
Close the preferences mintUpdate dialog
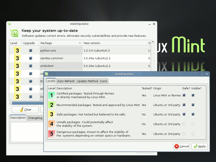pos(207,74)
